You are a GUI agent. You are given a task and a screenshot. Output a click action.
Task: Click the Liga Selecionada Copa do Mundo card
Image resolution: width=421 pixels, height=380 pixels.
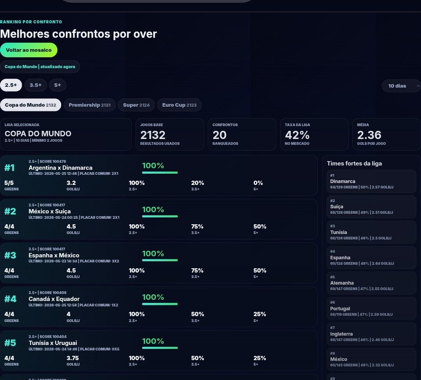pyautogui.click(x=66, y=134)
